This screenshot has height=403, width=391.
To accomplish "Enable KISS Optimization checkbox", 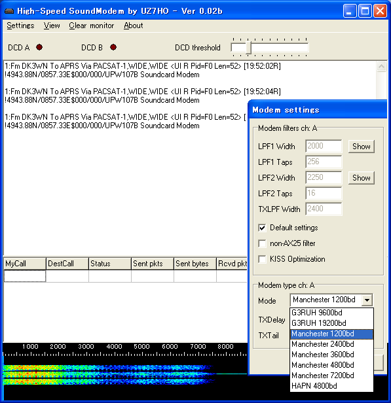I will click(262, 259).
